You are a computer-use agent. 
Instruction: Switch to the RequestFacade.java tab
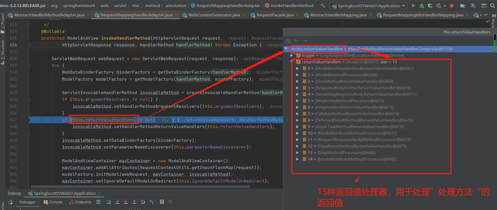[275, 15]
